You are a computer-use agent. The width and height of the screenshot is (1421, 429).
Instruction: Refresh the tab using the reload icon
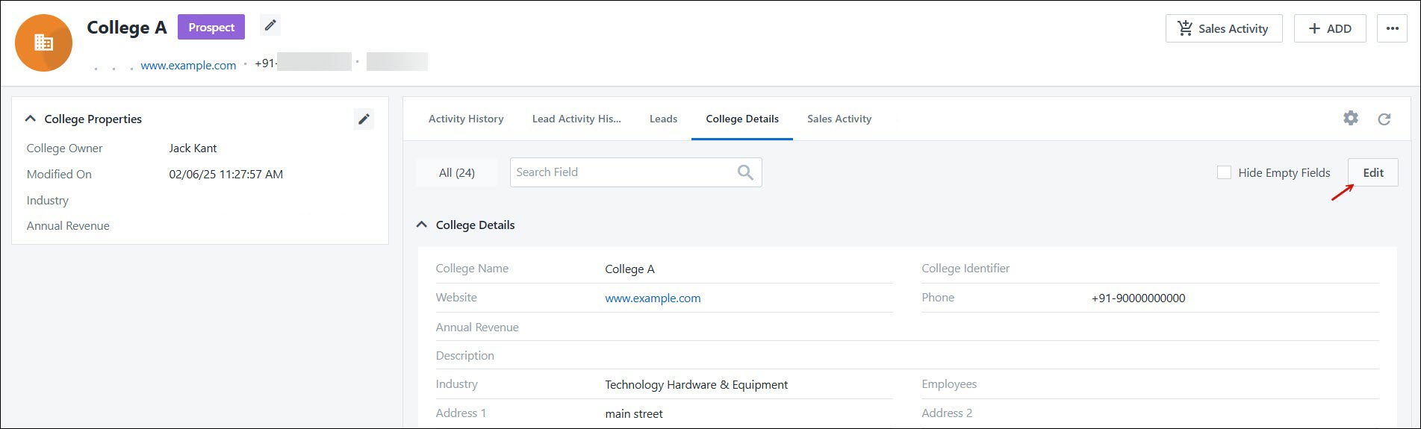pyautogui.click(x=1384, y=119)
